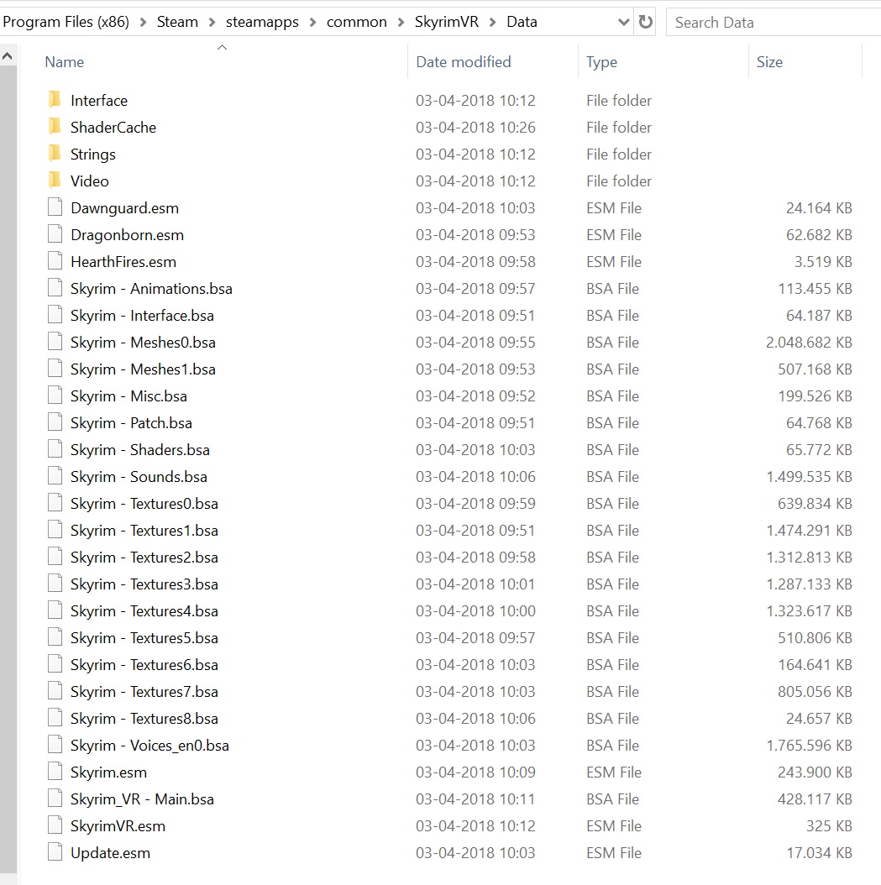Select Skyrim - Textures4.bsa file name

point(144,610)
